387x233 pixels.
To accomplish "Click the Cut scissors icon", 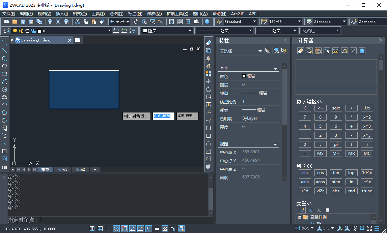I will click(x=78, y=22).
